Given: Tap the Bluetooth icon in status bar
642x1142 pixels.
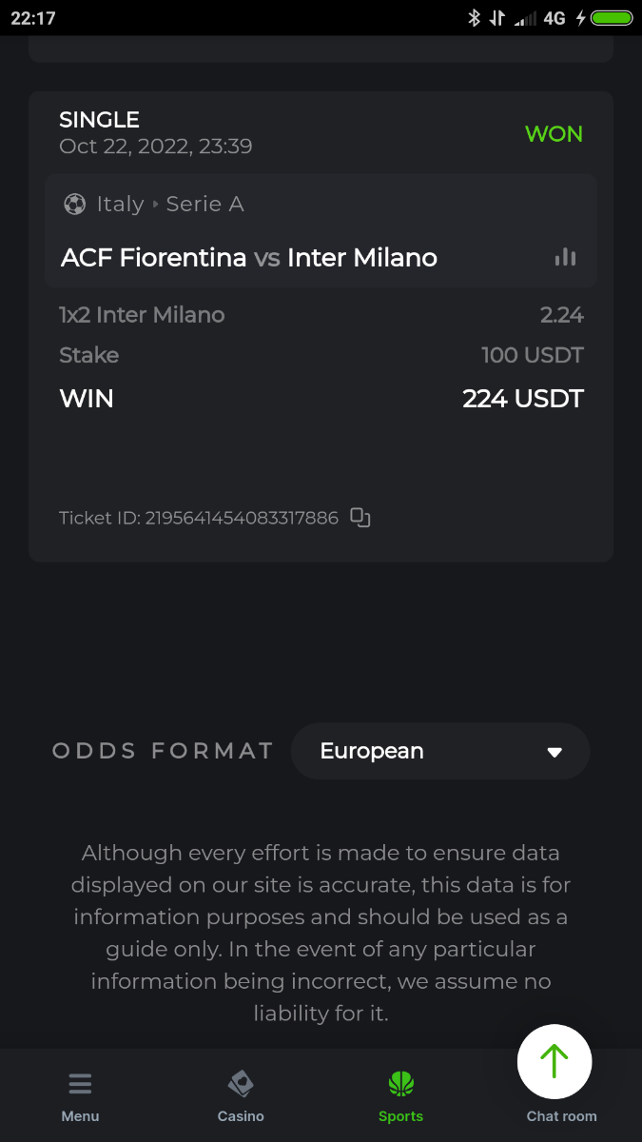Looking at the screenshot, I should (x=474, y=17).
